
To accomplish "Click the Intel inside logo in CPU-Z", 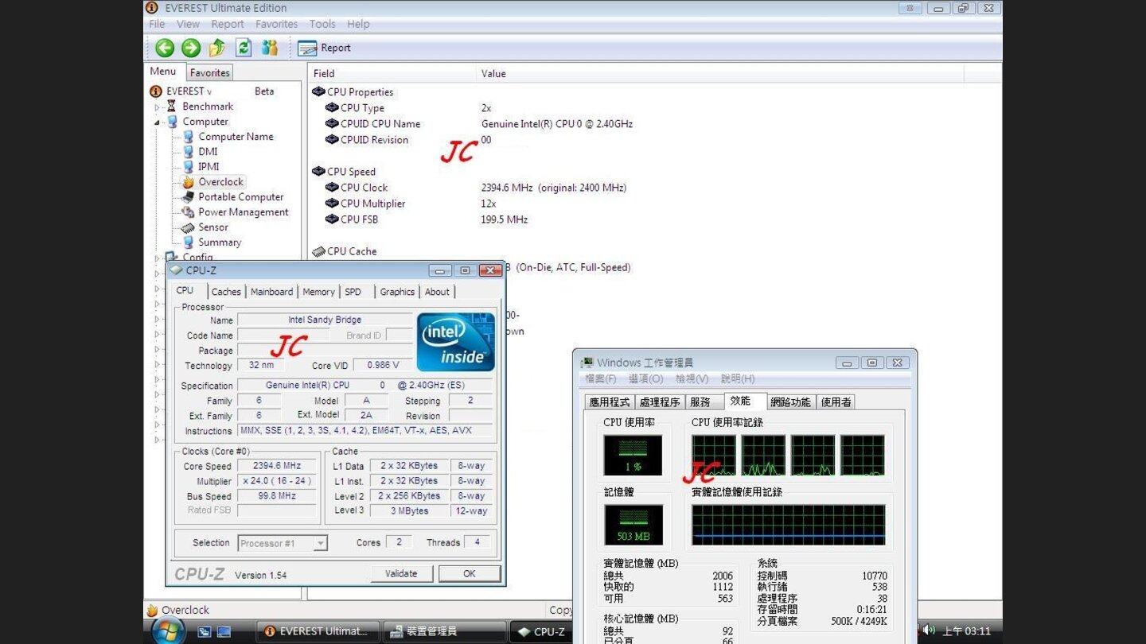I will [456, 342].
